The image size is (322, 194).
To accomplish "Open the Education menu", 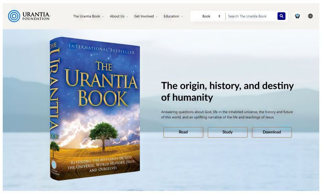I will coord(171,16).
